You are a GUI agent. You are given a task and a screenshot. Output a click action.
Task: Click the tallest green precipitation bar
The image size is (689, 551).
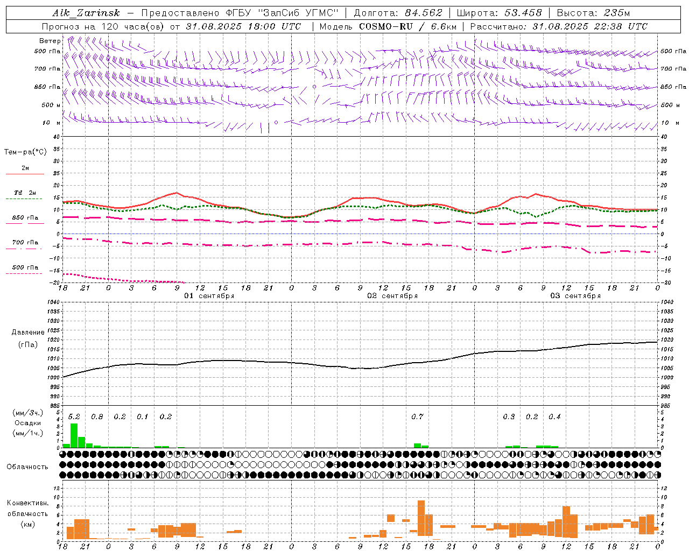[x=74, y=436]
